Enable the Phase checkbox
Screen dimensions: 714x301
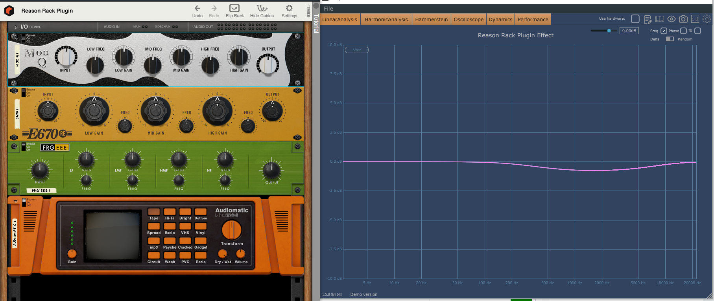coord(683,31)
